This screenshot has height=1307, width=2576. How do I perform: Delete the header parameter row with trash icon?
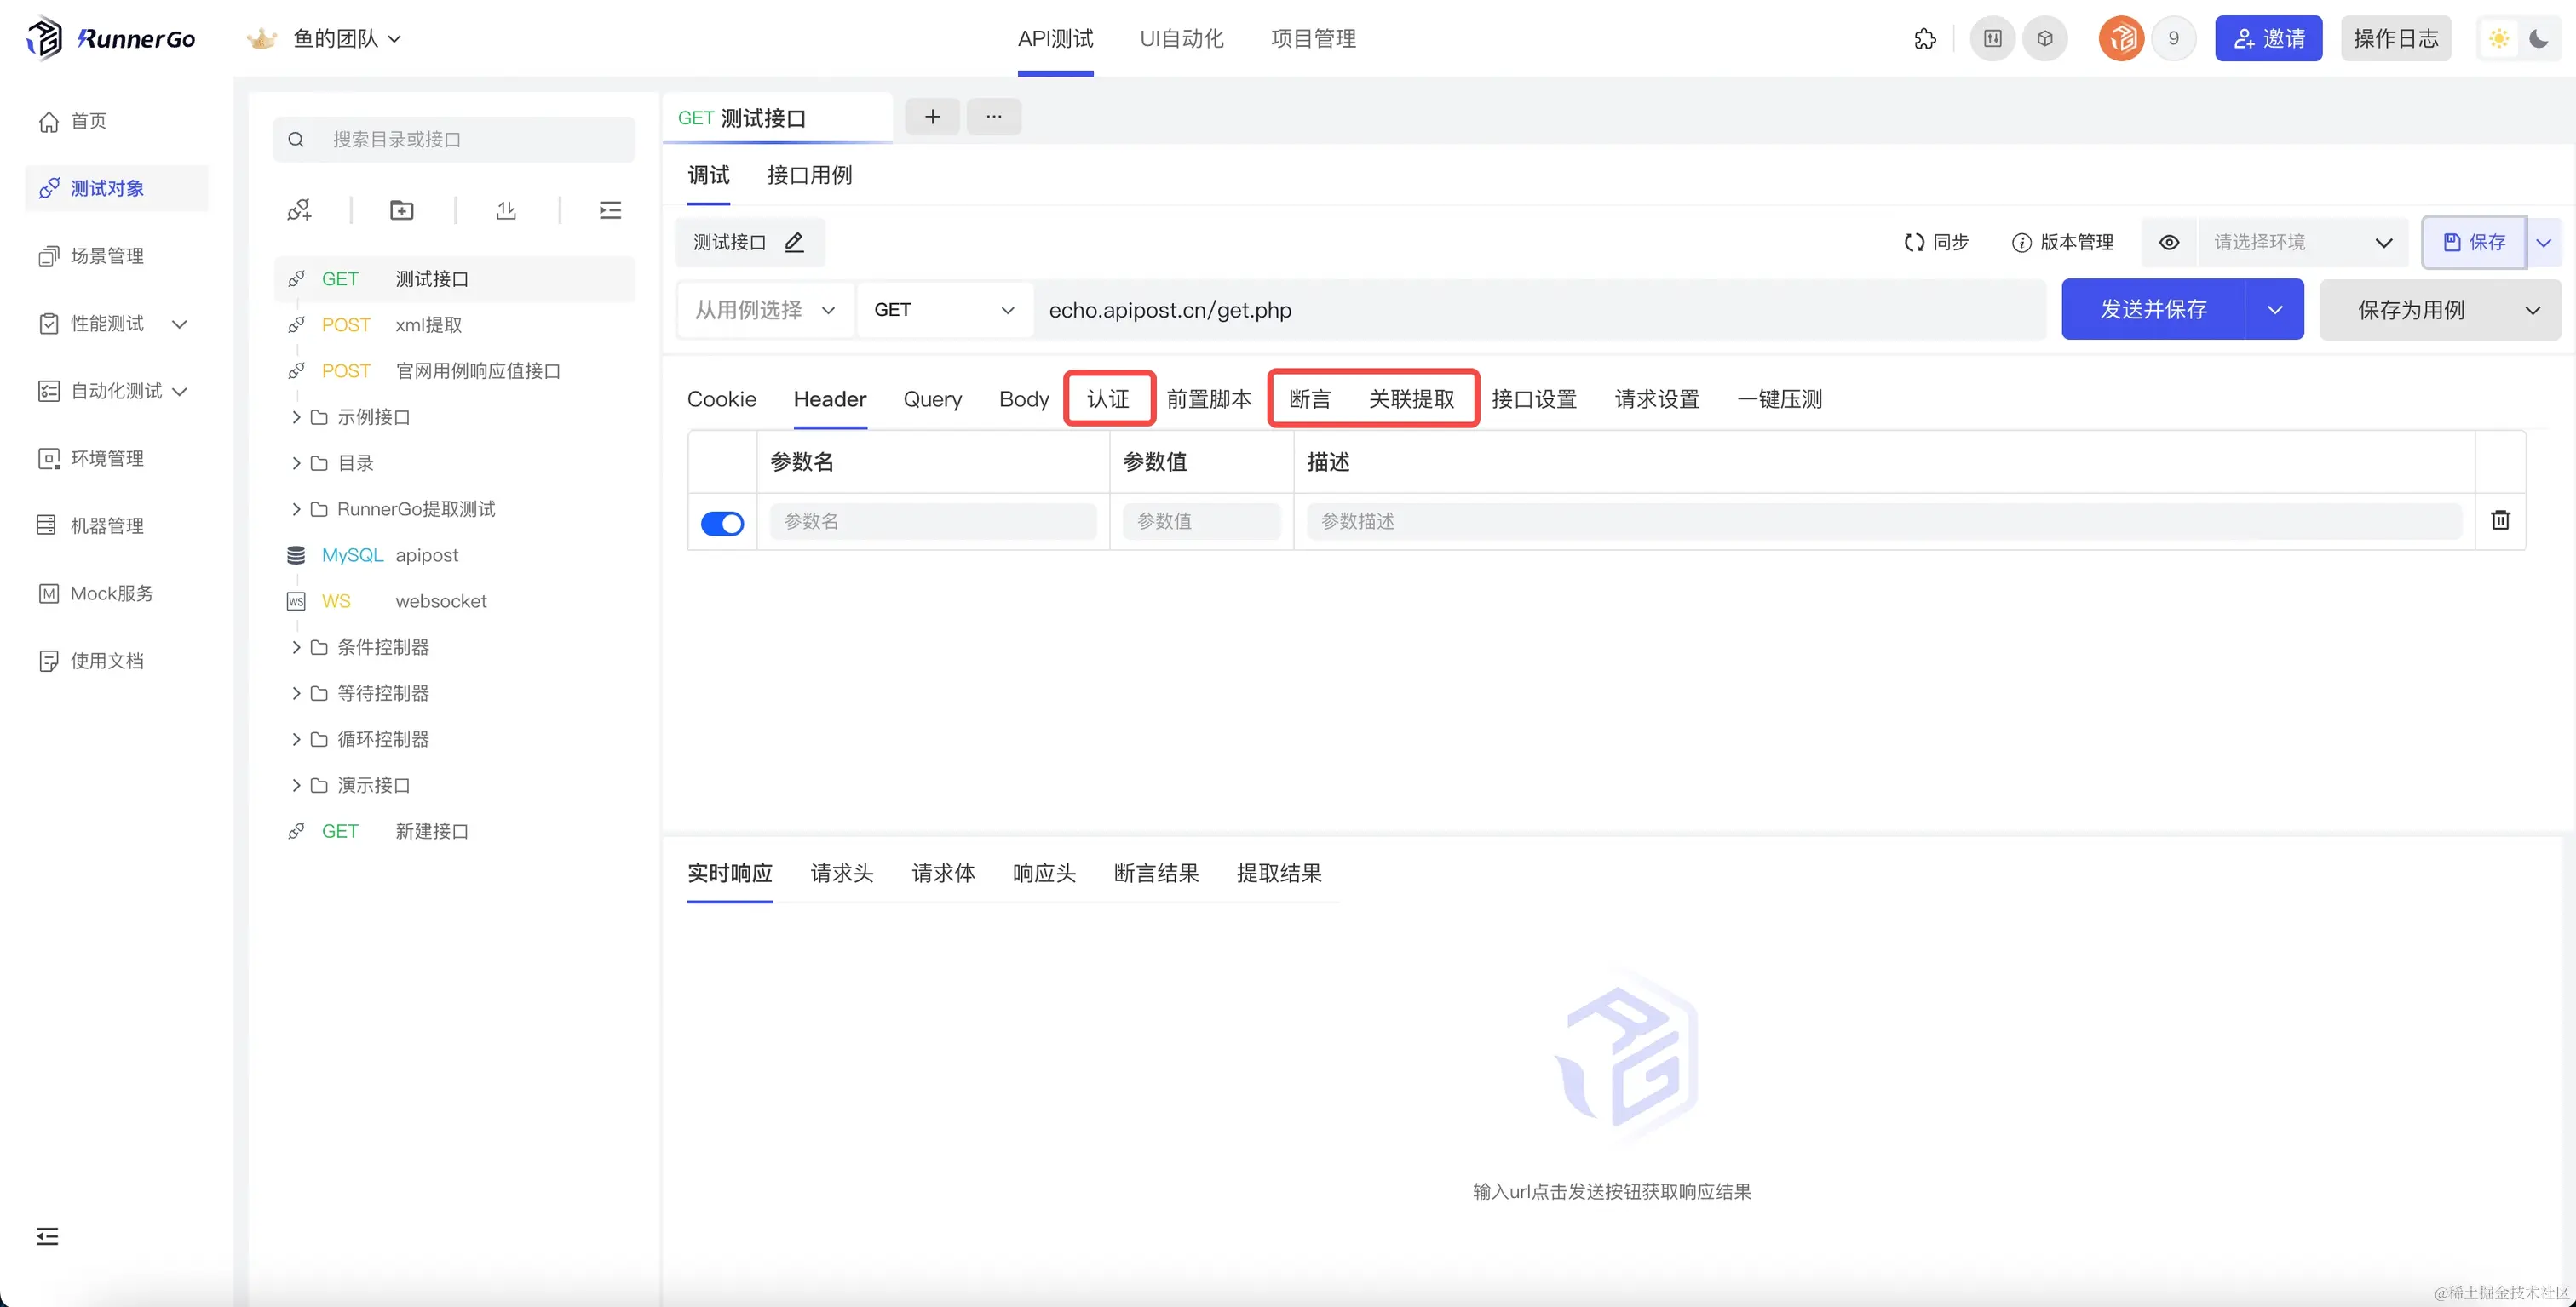[2500, 519]
